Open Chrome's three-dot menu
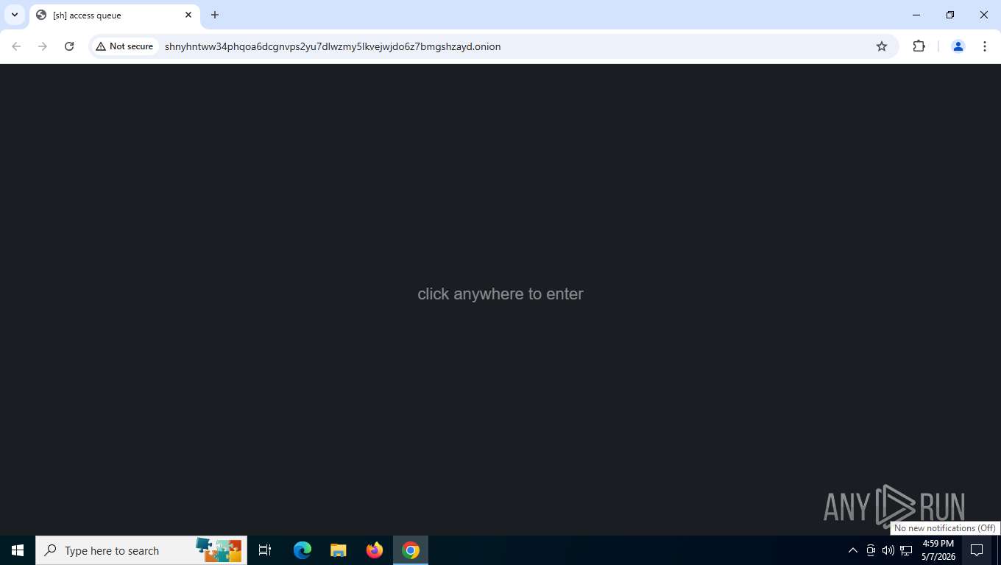The width and height of the screenshot is (1001, 565). 985,46
